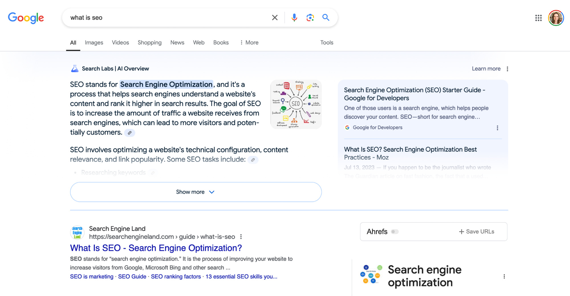Click into the 'what is seo' search field

168,18
